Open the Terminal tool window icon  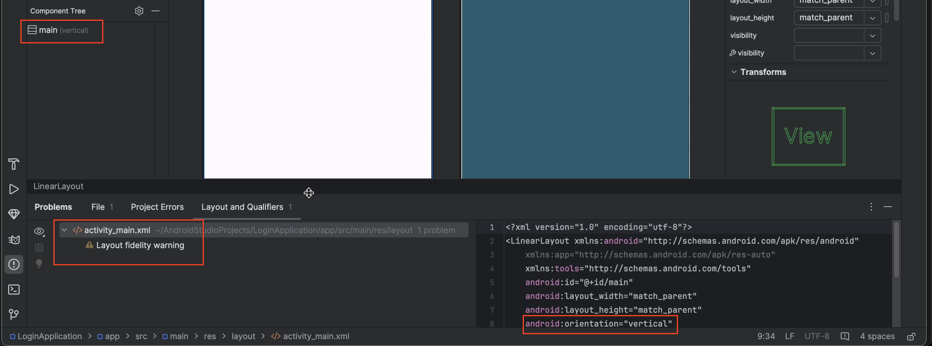(14, 289)
